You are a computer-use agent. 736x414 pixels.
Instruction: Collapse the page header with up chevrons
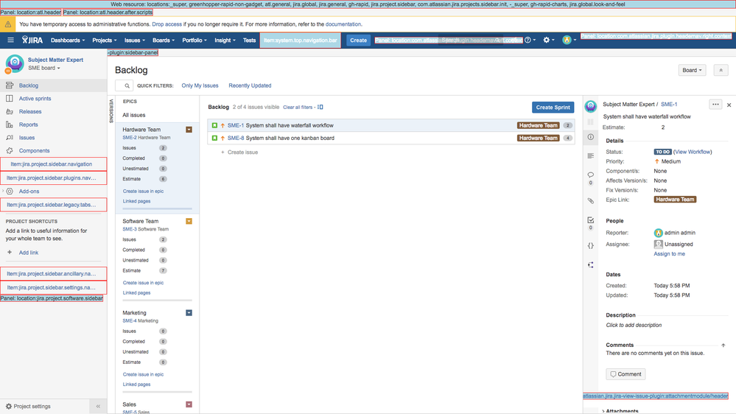(721, 70)
